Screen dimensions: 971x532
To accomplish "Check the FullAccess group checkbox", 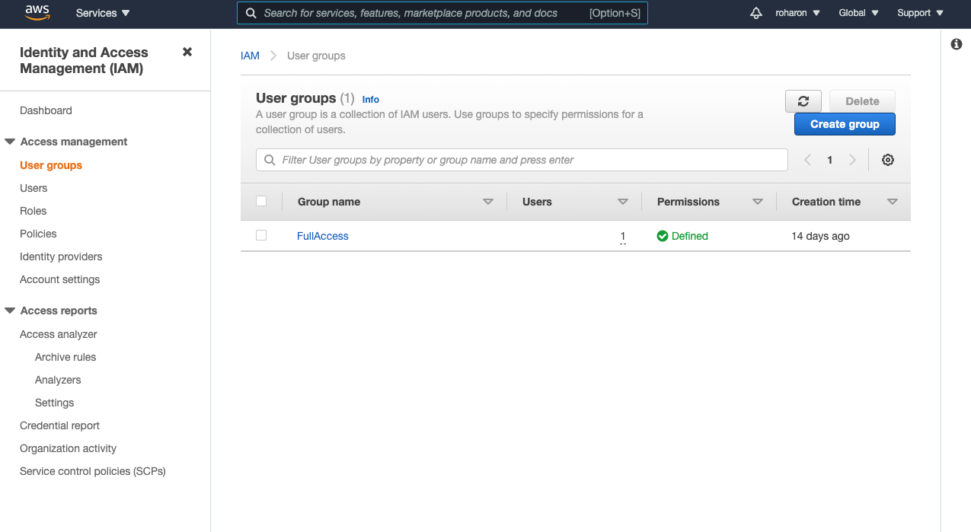I will coord(261,235).
